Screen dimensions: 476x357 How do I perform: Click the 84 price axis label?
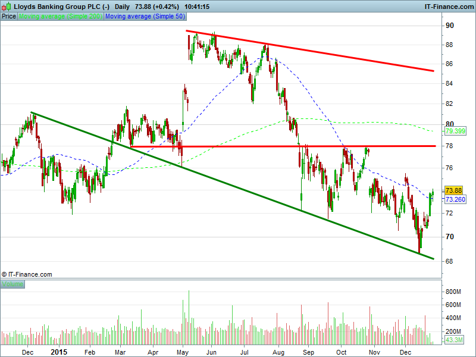coord(449,83)
